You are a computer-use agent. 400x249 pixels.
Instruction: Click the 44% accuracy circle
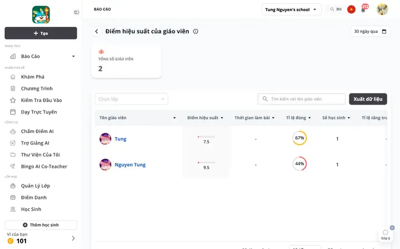click(x=299, y=164)
